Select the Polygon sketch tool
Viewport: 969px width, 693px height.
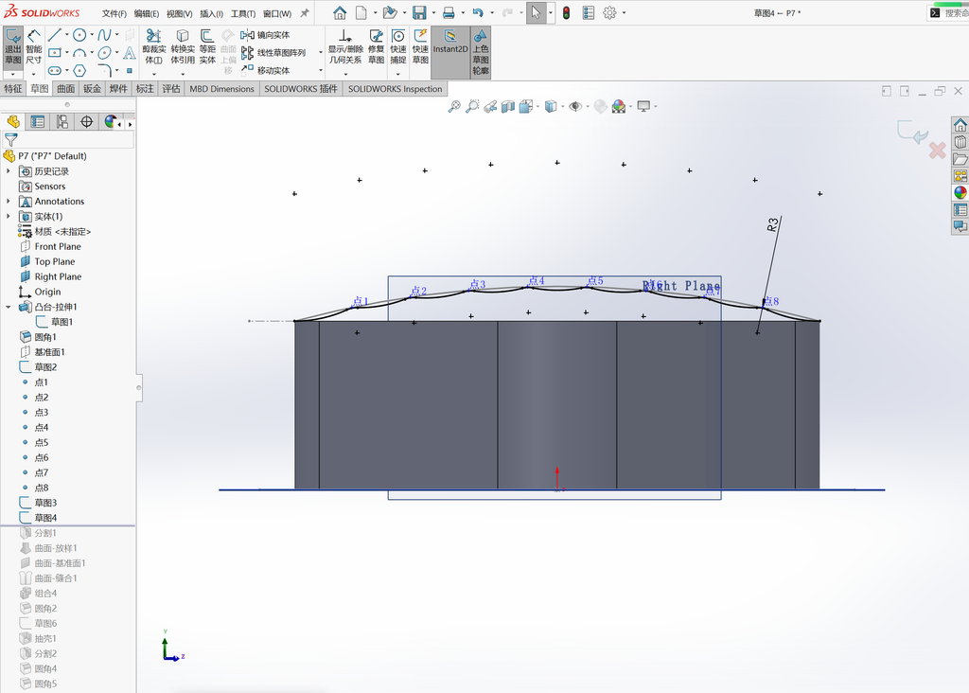[x=79, y=70]
